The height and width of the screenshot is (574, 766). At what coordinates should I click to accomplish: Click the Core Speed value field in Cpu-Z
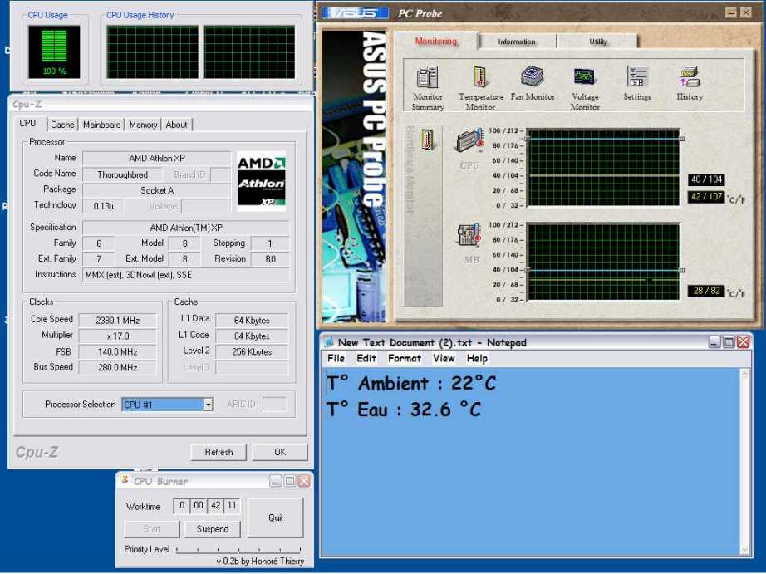click(x=118, y=321)
